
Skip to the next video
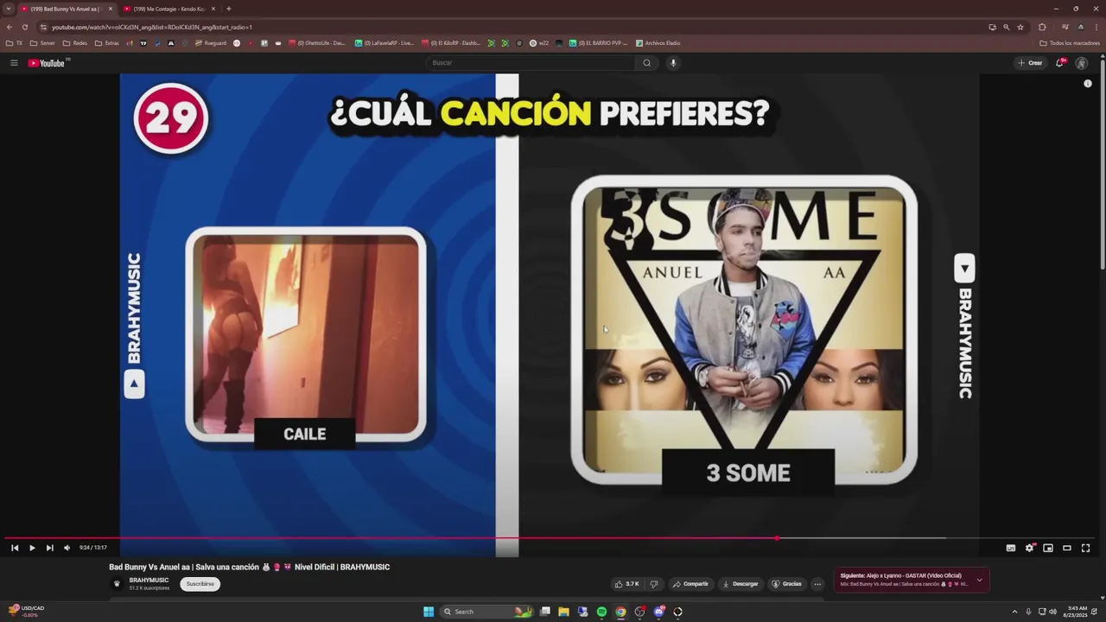pyautogui.click(x=49, y=548)
